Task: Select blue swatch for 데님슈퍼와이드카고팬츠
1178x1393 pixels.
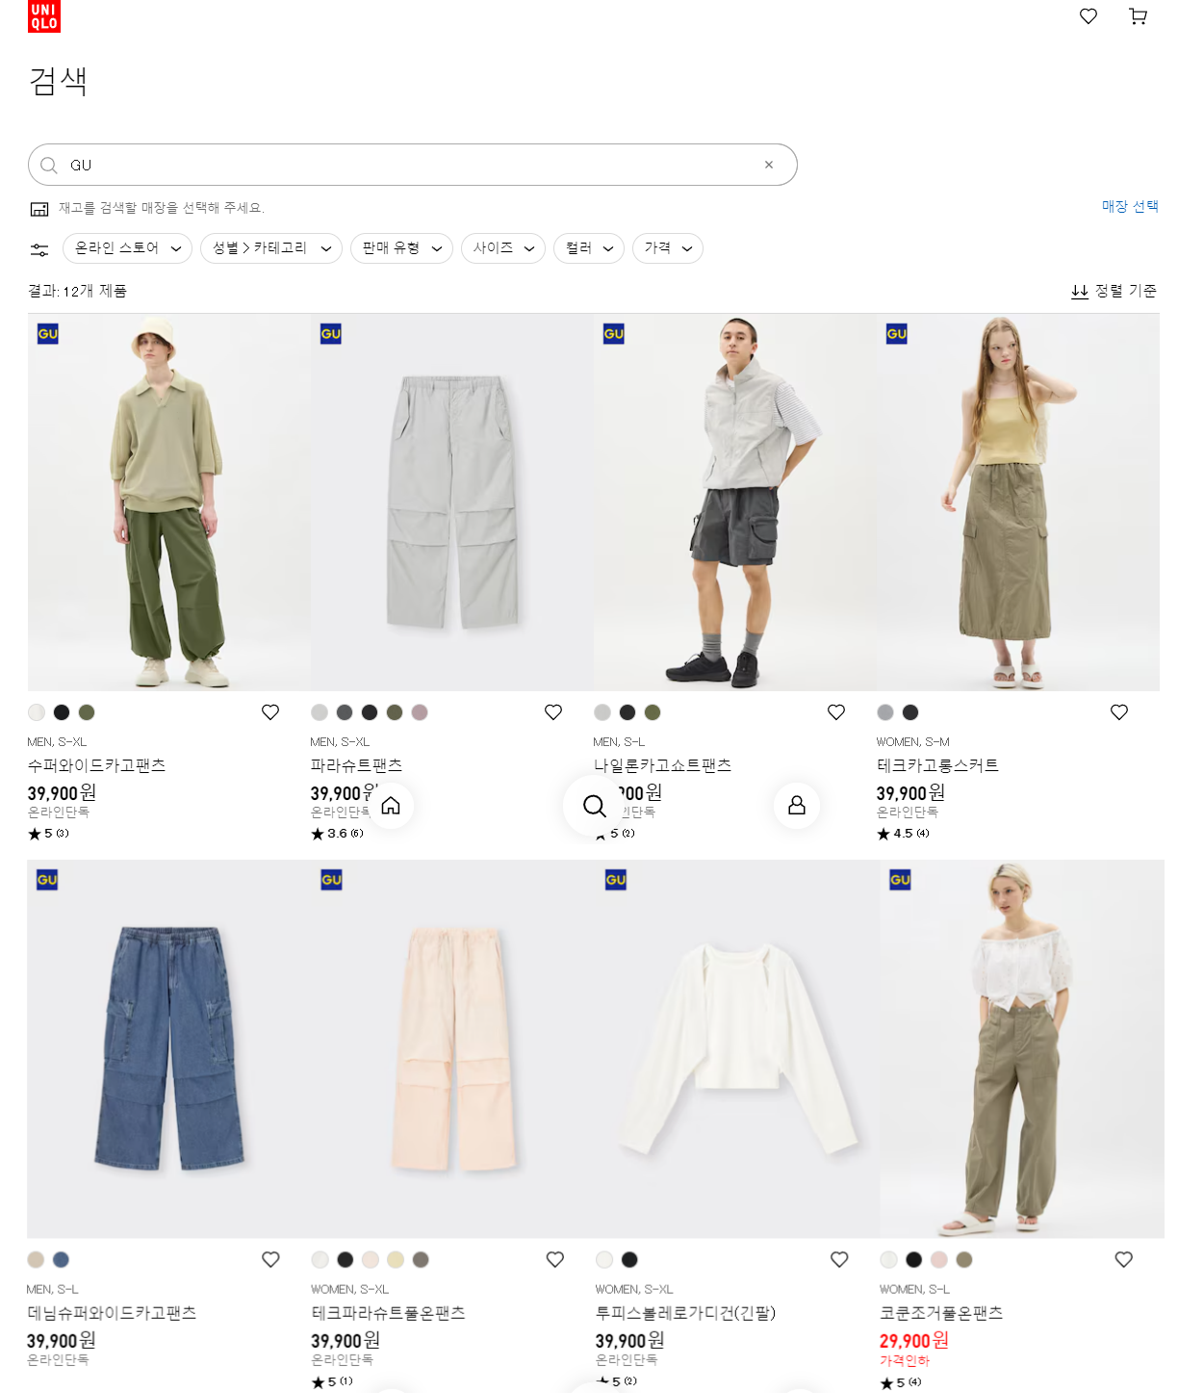Action: [61, 1259]
